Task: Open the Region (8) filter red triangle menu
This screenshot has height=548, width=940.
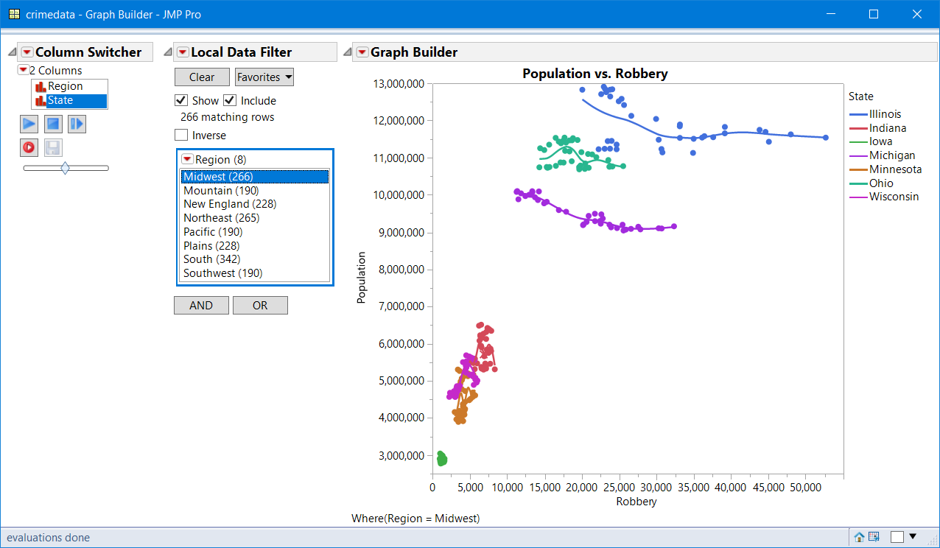Action: pos(187,159)
